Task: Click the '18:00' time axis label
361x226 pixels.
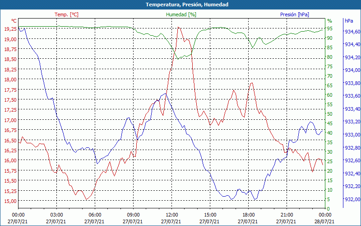Action: 248,216
